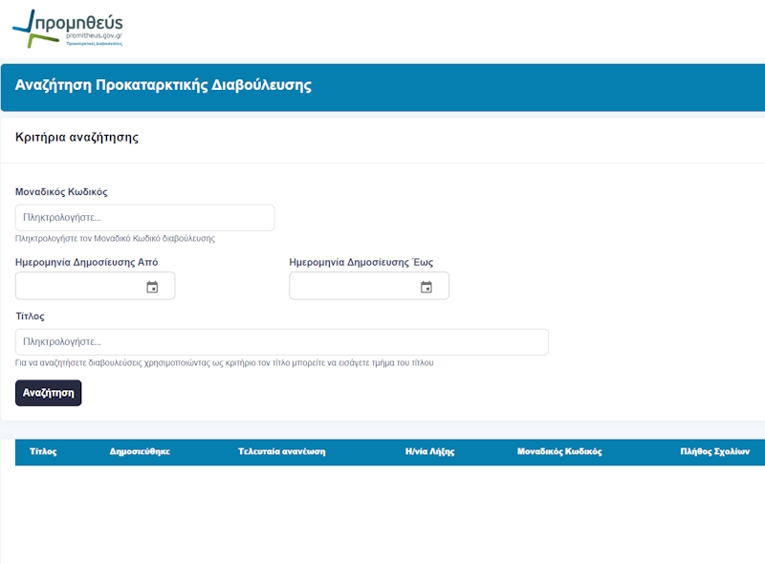Click the Κριτήρια αναζήτησης section heading
This screenshot has height=564, width=765.
coord(77,138)
